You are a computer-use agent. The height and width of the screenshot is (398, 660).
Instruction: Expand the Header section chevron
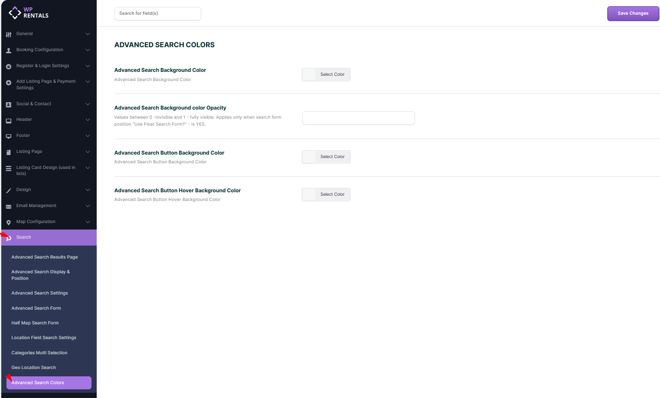tap(88, 120)
